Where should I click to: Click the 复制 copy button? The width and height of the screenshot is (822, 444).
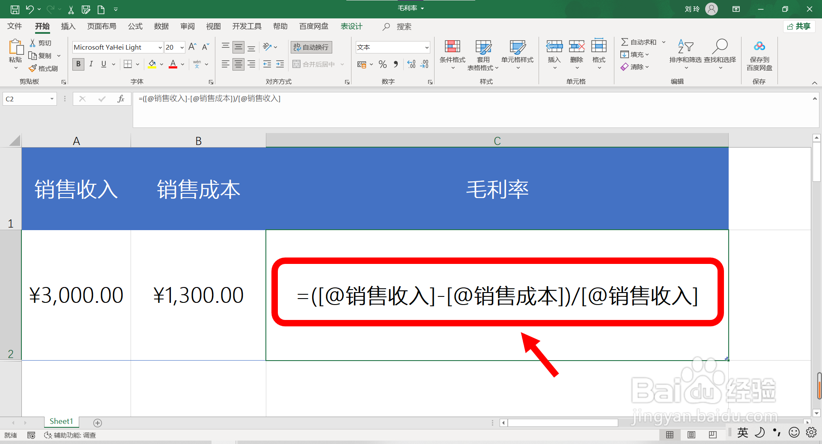[40, 56]
